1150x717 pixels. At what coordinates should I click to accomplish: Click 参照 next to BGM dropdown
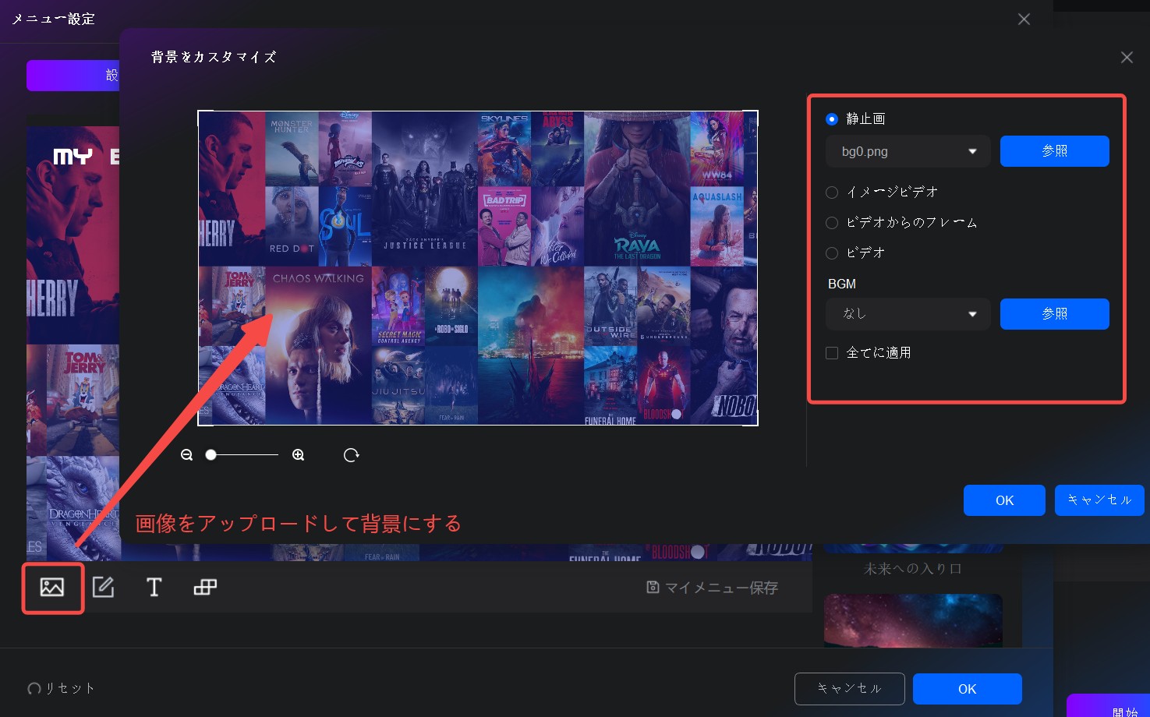(1055, 314)
